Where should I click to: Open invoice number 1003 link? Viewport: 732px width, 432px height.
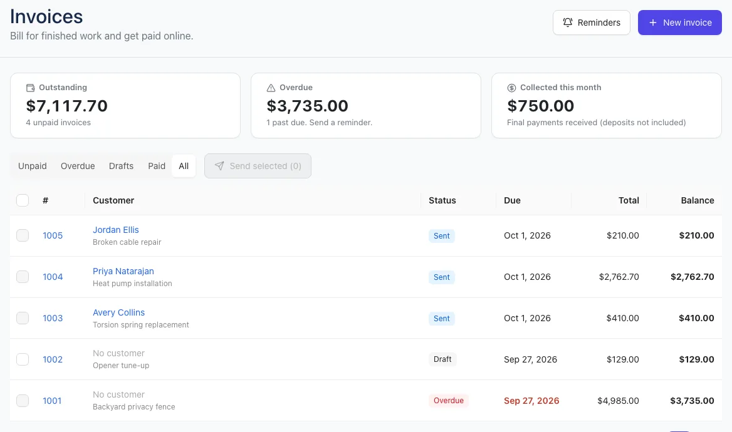53,318
